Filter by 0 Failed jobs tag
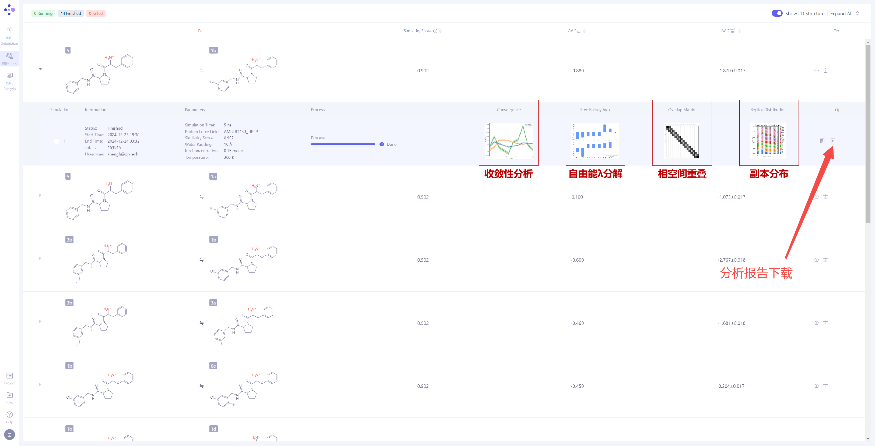The image size is (875, 446). point(96,13)
